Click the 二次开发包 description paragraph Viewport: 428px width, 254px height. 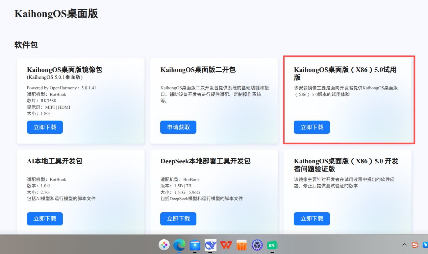click(215, 94)
